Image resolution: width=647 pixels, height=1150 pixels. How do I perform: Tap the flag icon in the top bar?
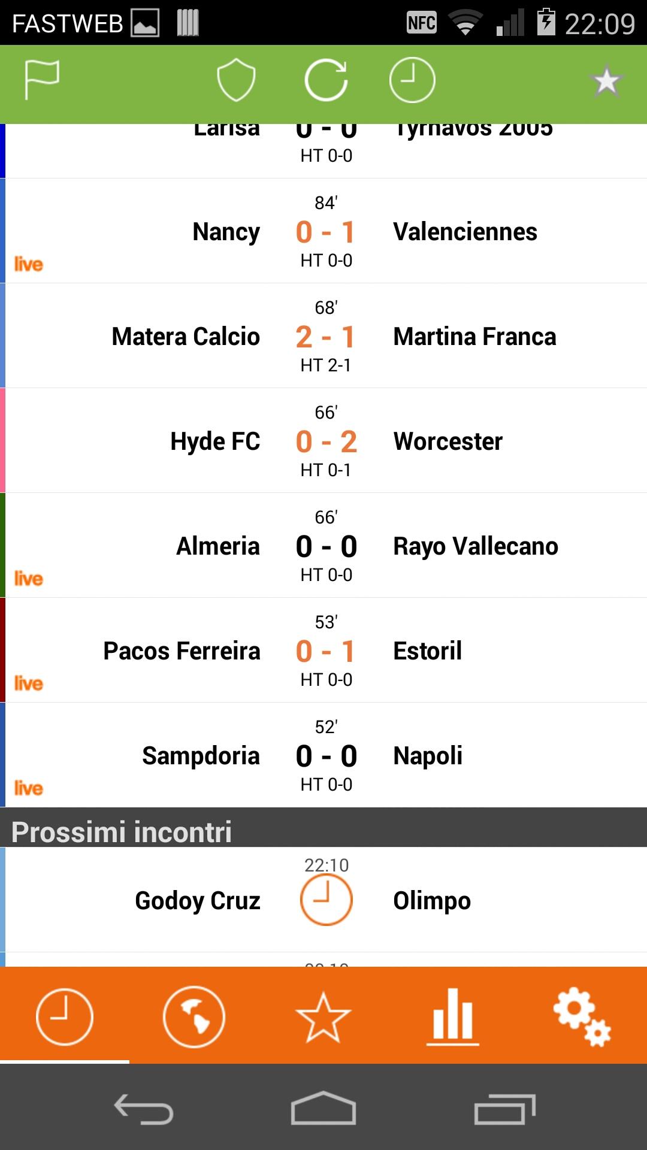tap(42, 80)
